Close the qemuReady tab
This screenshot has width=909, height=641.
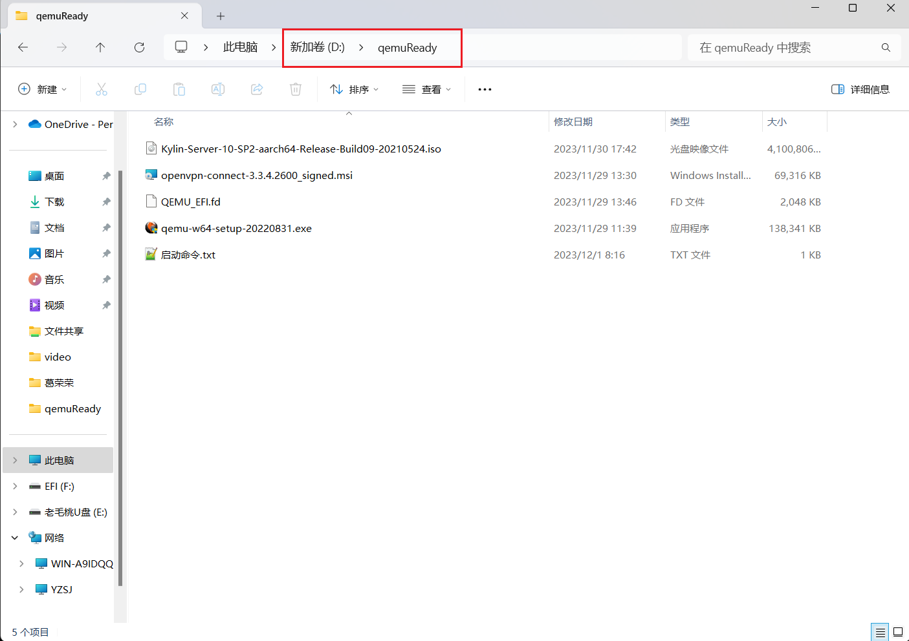pos(184,16)
